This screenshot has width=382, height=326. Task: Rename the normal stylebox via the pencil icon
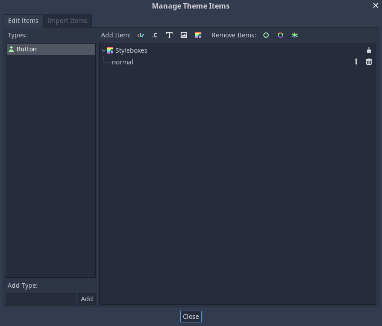pyautogui.click(x=356, y=62)
